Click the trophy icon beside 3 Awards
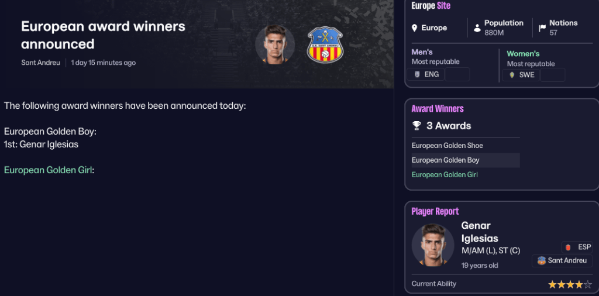This screenshot has width=599, height=296. [416, 126]
